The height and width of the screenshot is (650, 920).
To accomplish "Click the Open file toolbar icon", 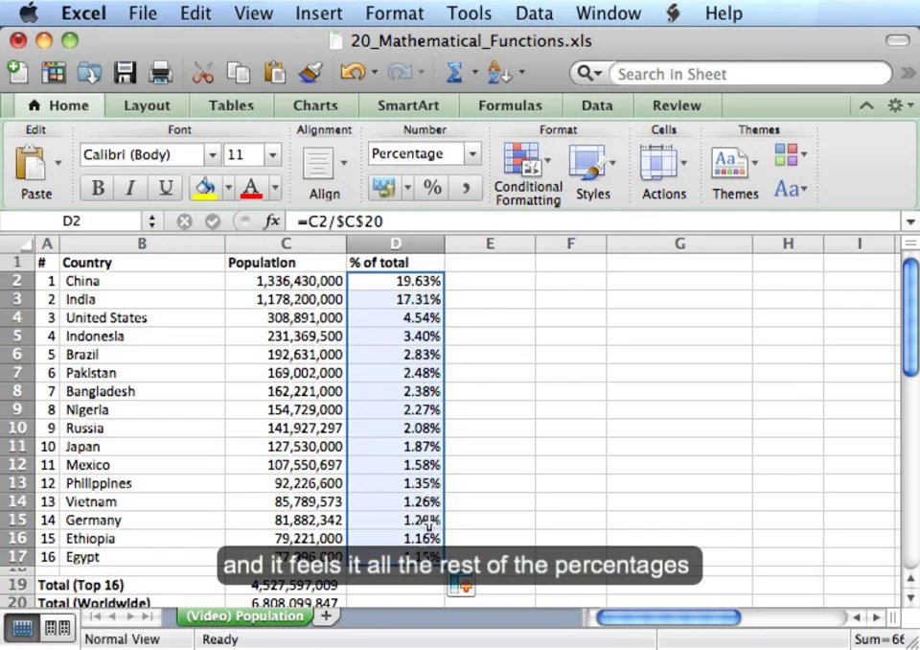I will click(89, 73).
